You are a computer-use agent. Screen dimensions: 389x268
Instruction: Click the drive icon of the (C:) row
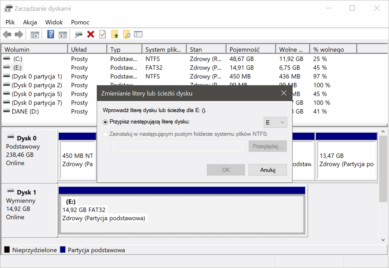[7, 58]
